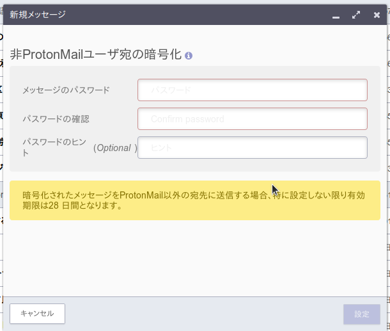
Task: Click the キャンセル button
Action: (37, 314)
